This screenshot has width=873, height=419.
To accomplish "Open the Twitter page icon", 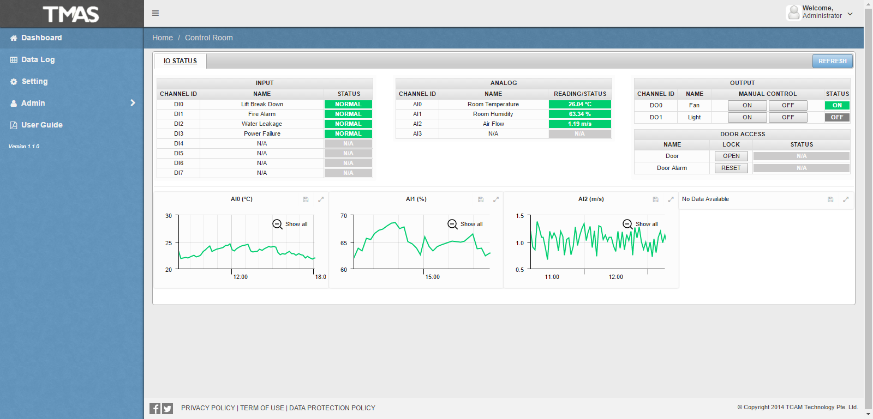I will click(168, 408).
